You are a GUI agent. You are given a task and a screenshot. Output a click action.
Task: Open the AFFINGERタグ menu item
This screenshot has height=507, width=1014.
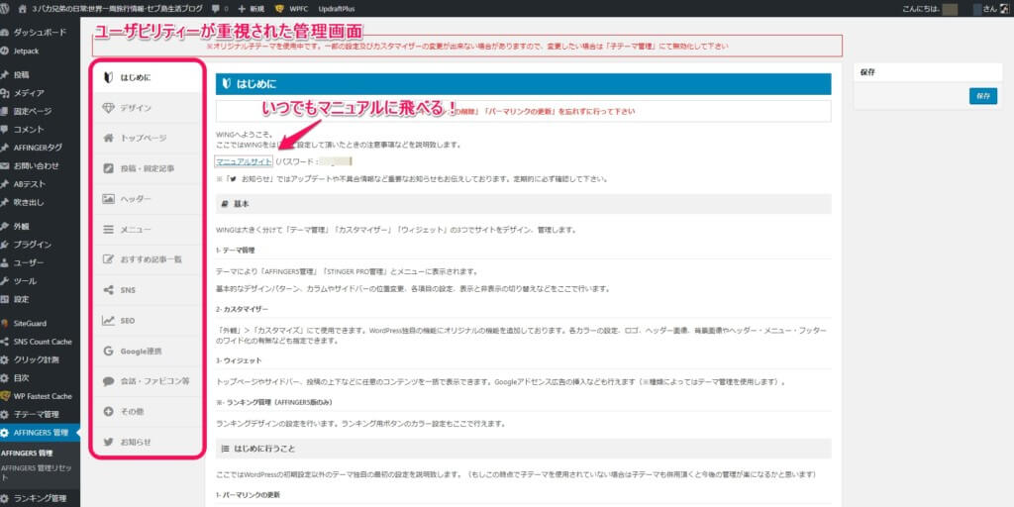40,148
